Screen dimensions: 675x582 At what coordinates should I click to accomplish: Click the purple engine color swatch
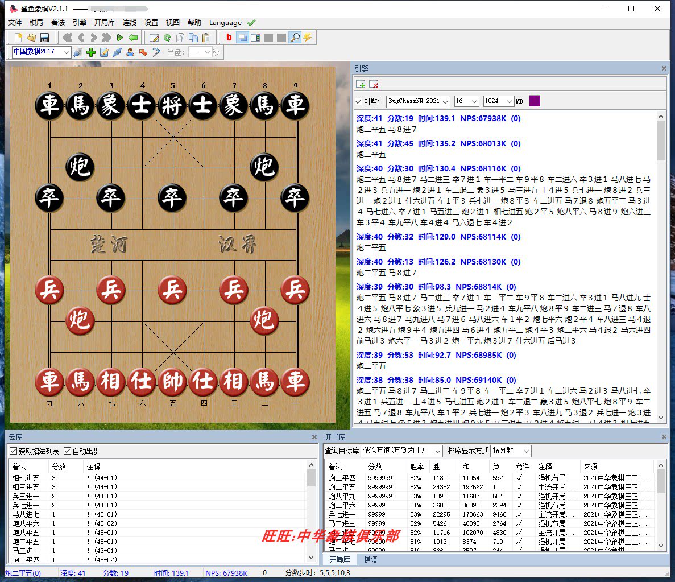click(535, 101)
